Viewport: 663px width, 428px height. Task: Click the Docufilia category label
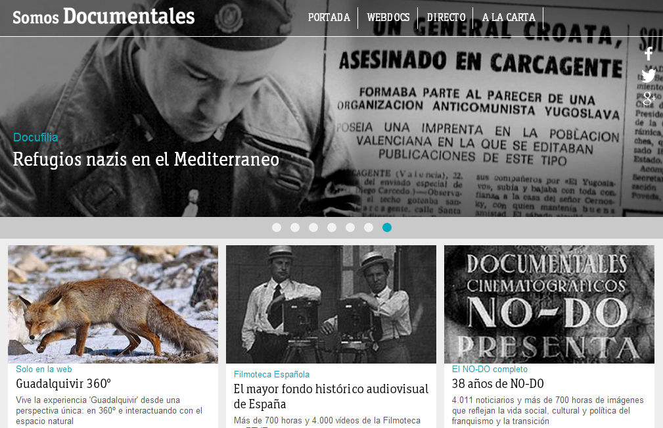point(35,137)
